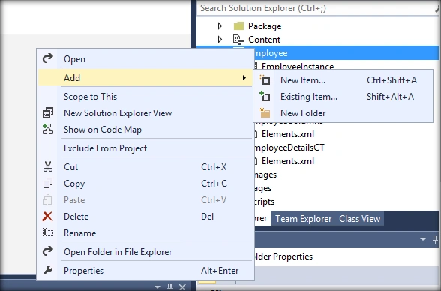Open Properties from context menu

click(x=145, y=271)
